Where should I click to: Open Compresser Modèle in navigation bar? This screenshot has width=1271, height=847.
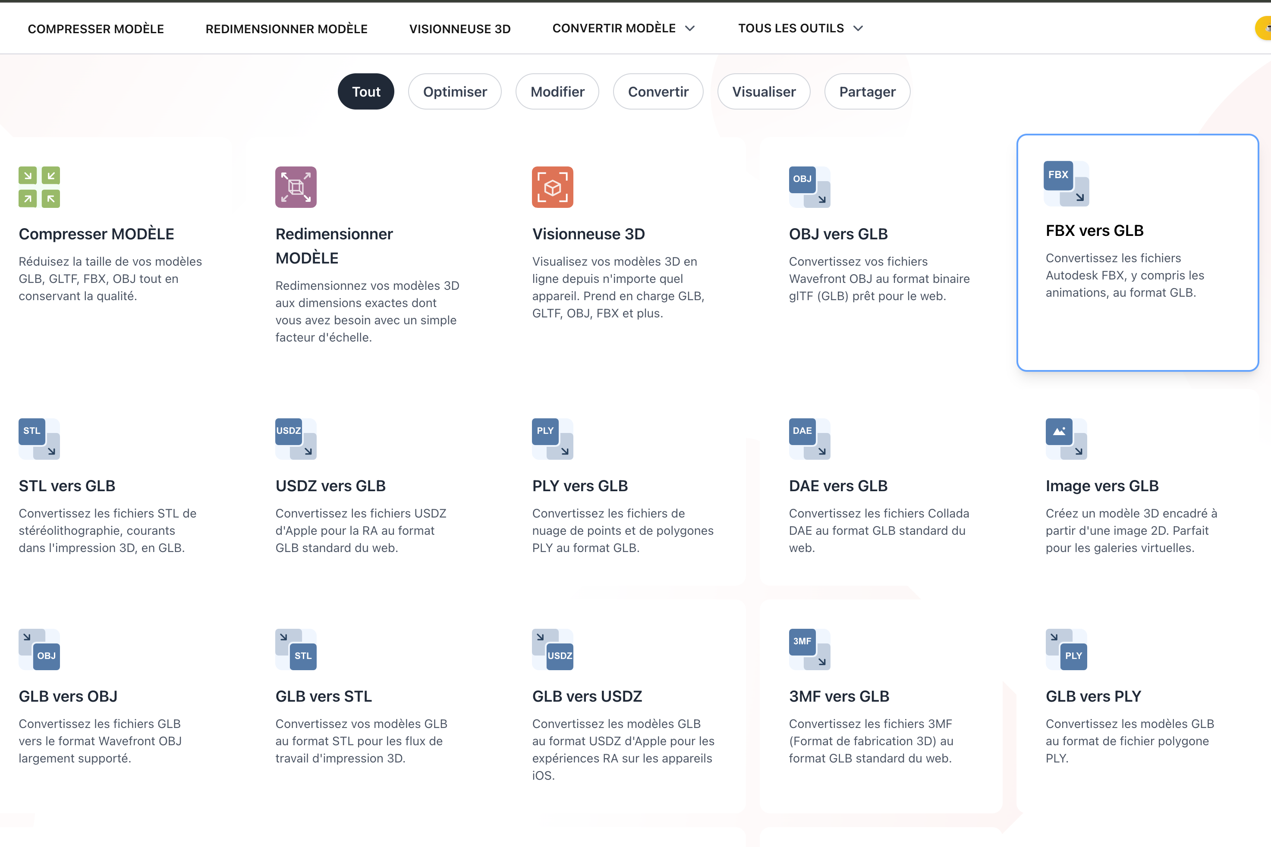pos(96,28)
